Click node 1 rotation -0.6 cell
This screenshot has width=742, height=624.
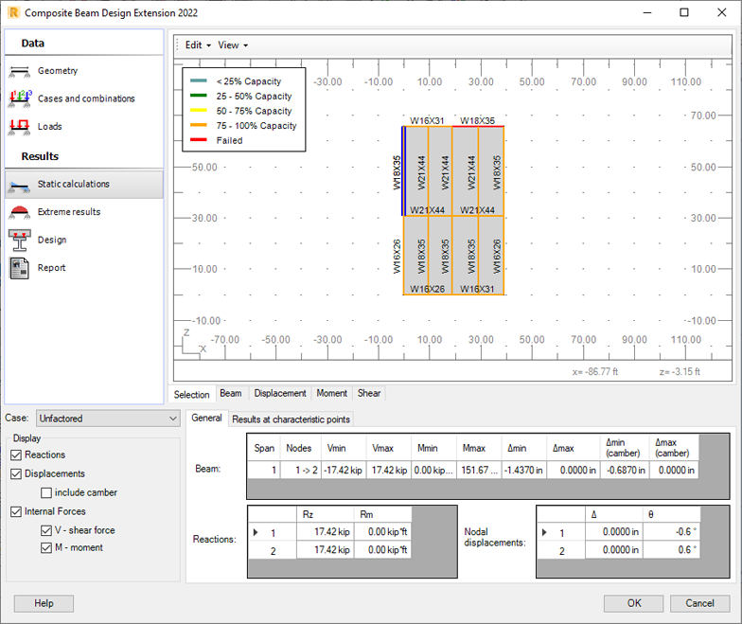pyautogui.click(x=672, y=532)
